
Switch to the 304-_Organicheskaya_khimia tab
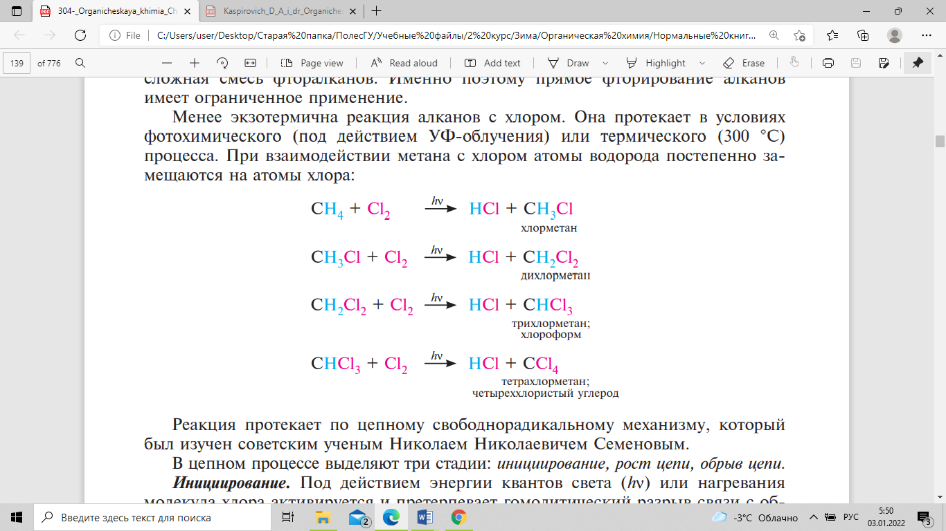click(116, 11)
